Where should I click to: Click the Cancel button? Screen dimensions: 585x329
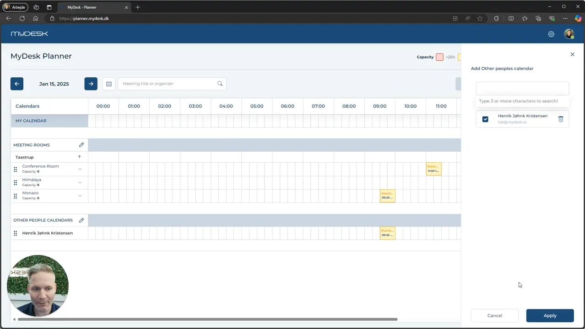coord(495,316)
